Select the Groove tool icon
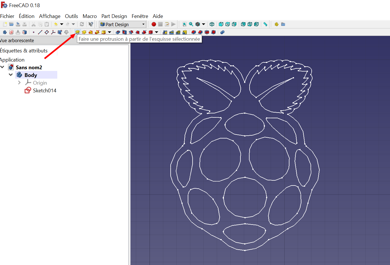This screenshot has height=265, width=390. tap(131, 32)
